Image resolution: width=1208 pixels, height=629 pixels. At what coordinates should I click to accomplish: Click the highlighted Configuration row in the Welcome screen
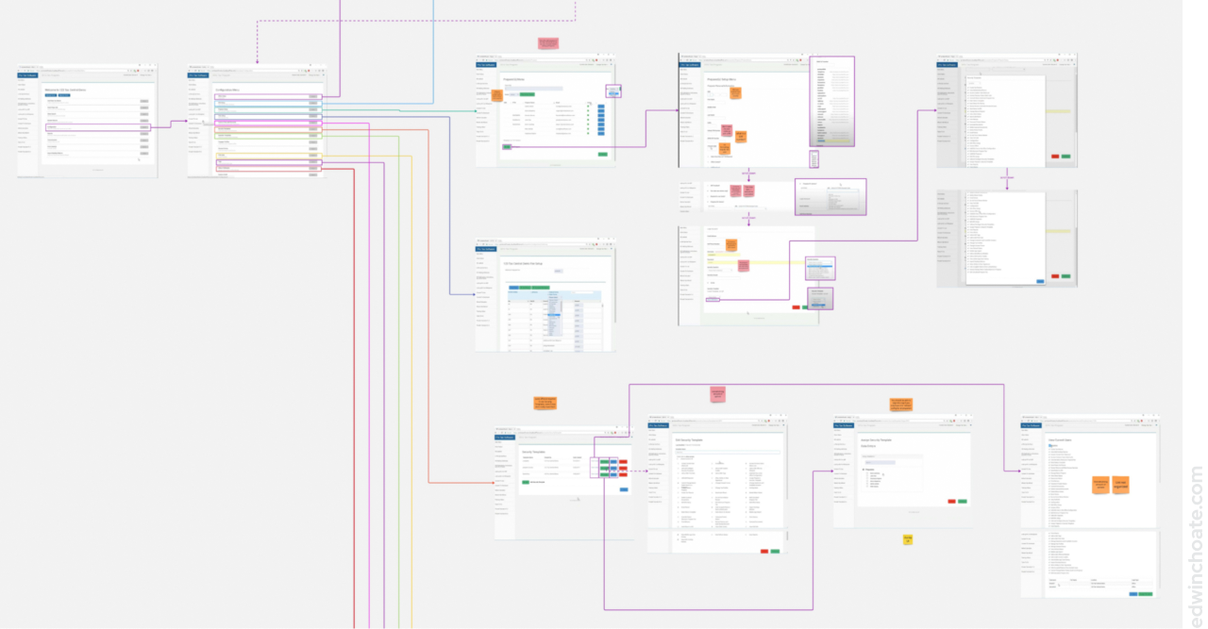pyautogui.click(x=98, y=125)
